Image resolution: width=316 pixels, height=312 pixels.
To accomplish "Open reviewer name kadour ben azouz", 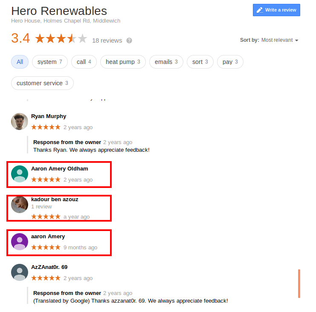I will [55, 199].
